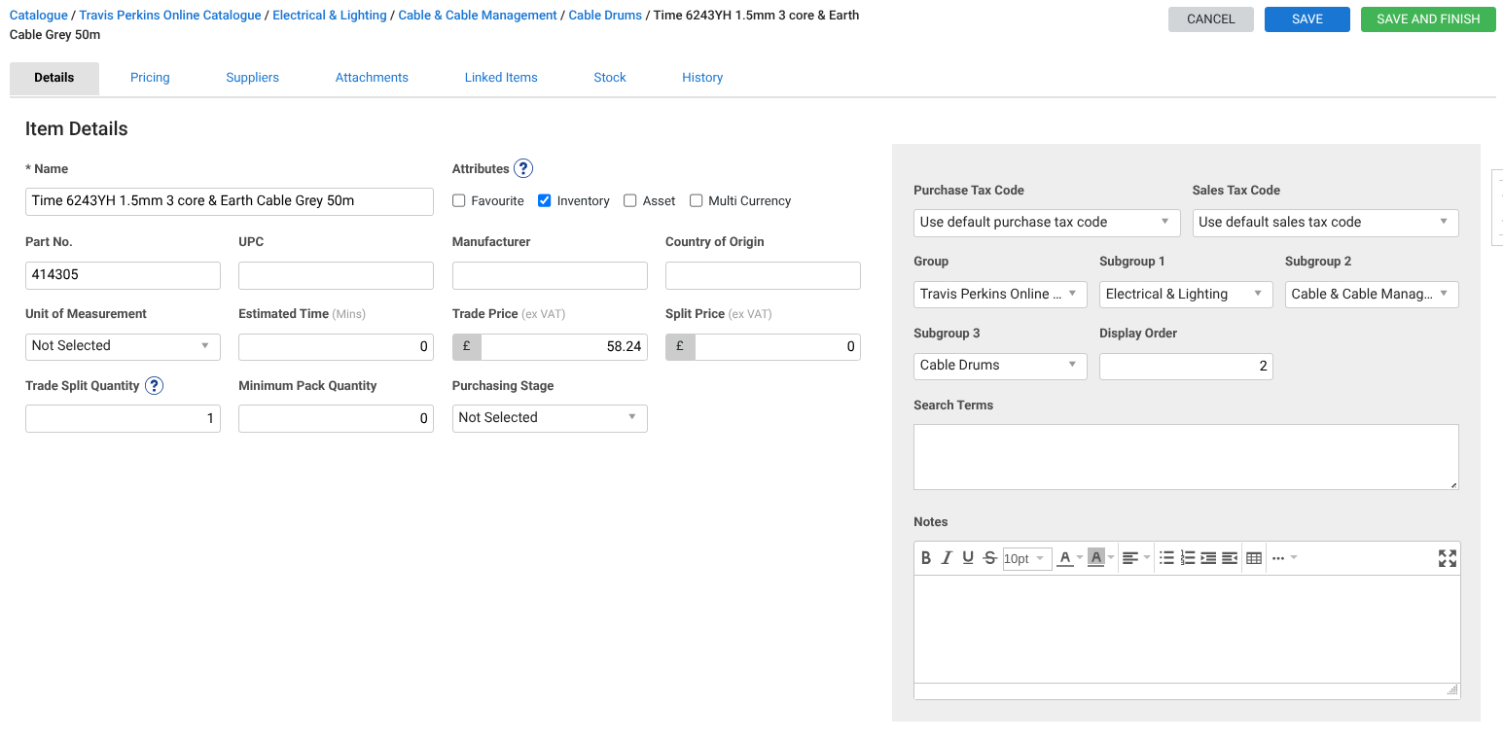The image size is (1503, 741).
Task: Click the strikethrough icon in Notes
Action: click(989, 558)
